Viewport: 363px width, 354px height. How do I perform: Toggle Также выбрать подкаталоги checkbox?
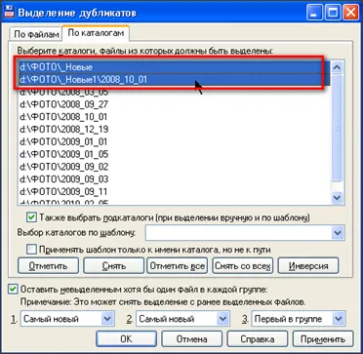click(x=32, y=217)
